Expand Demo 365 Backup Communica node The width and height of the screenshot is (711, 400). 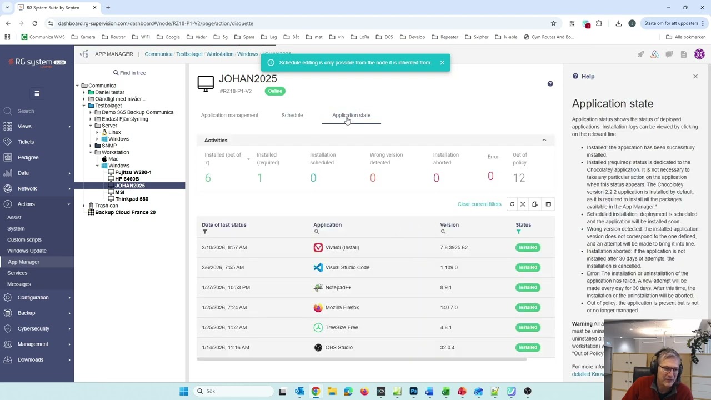point(91,112)
